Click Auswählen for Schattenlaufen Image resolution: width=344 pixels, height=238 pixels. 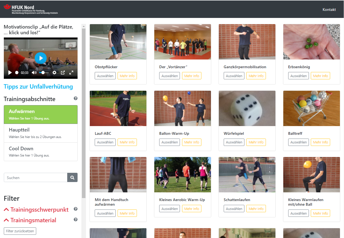234,209
